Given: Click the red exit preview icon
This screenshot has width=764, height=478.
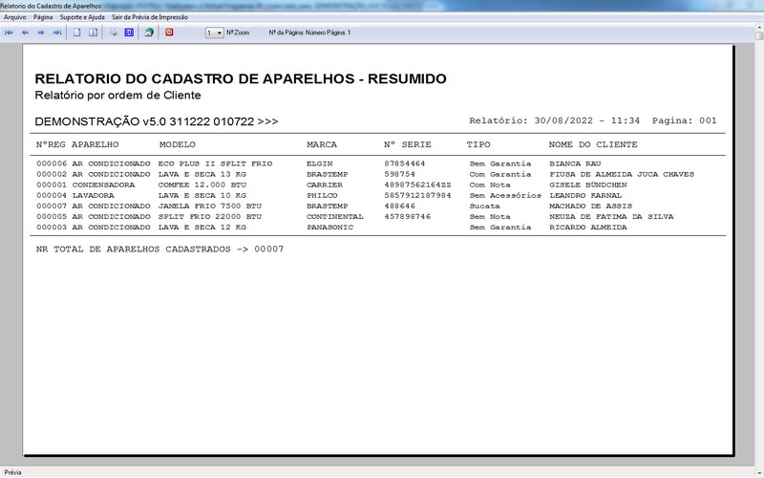Looking at the screenshot, I should [169, 33].
